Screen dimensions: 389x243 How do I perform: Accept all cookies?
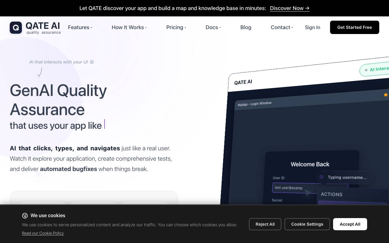[x=350, y=224]
